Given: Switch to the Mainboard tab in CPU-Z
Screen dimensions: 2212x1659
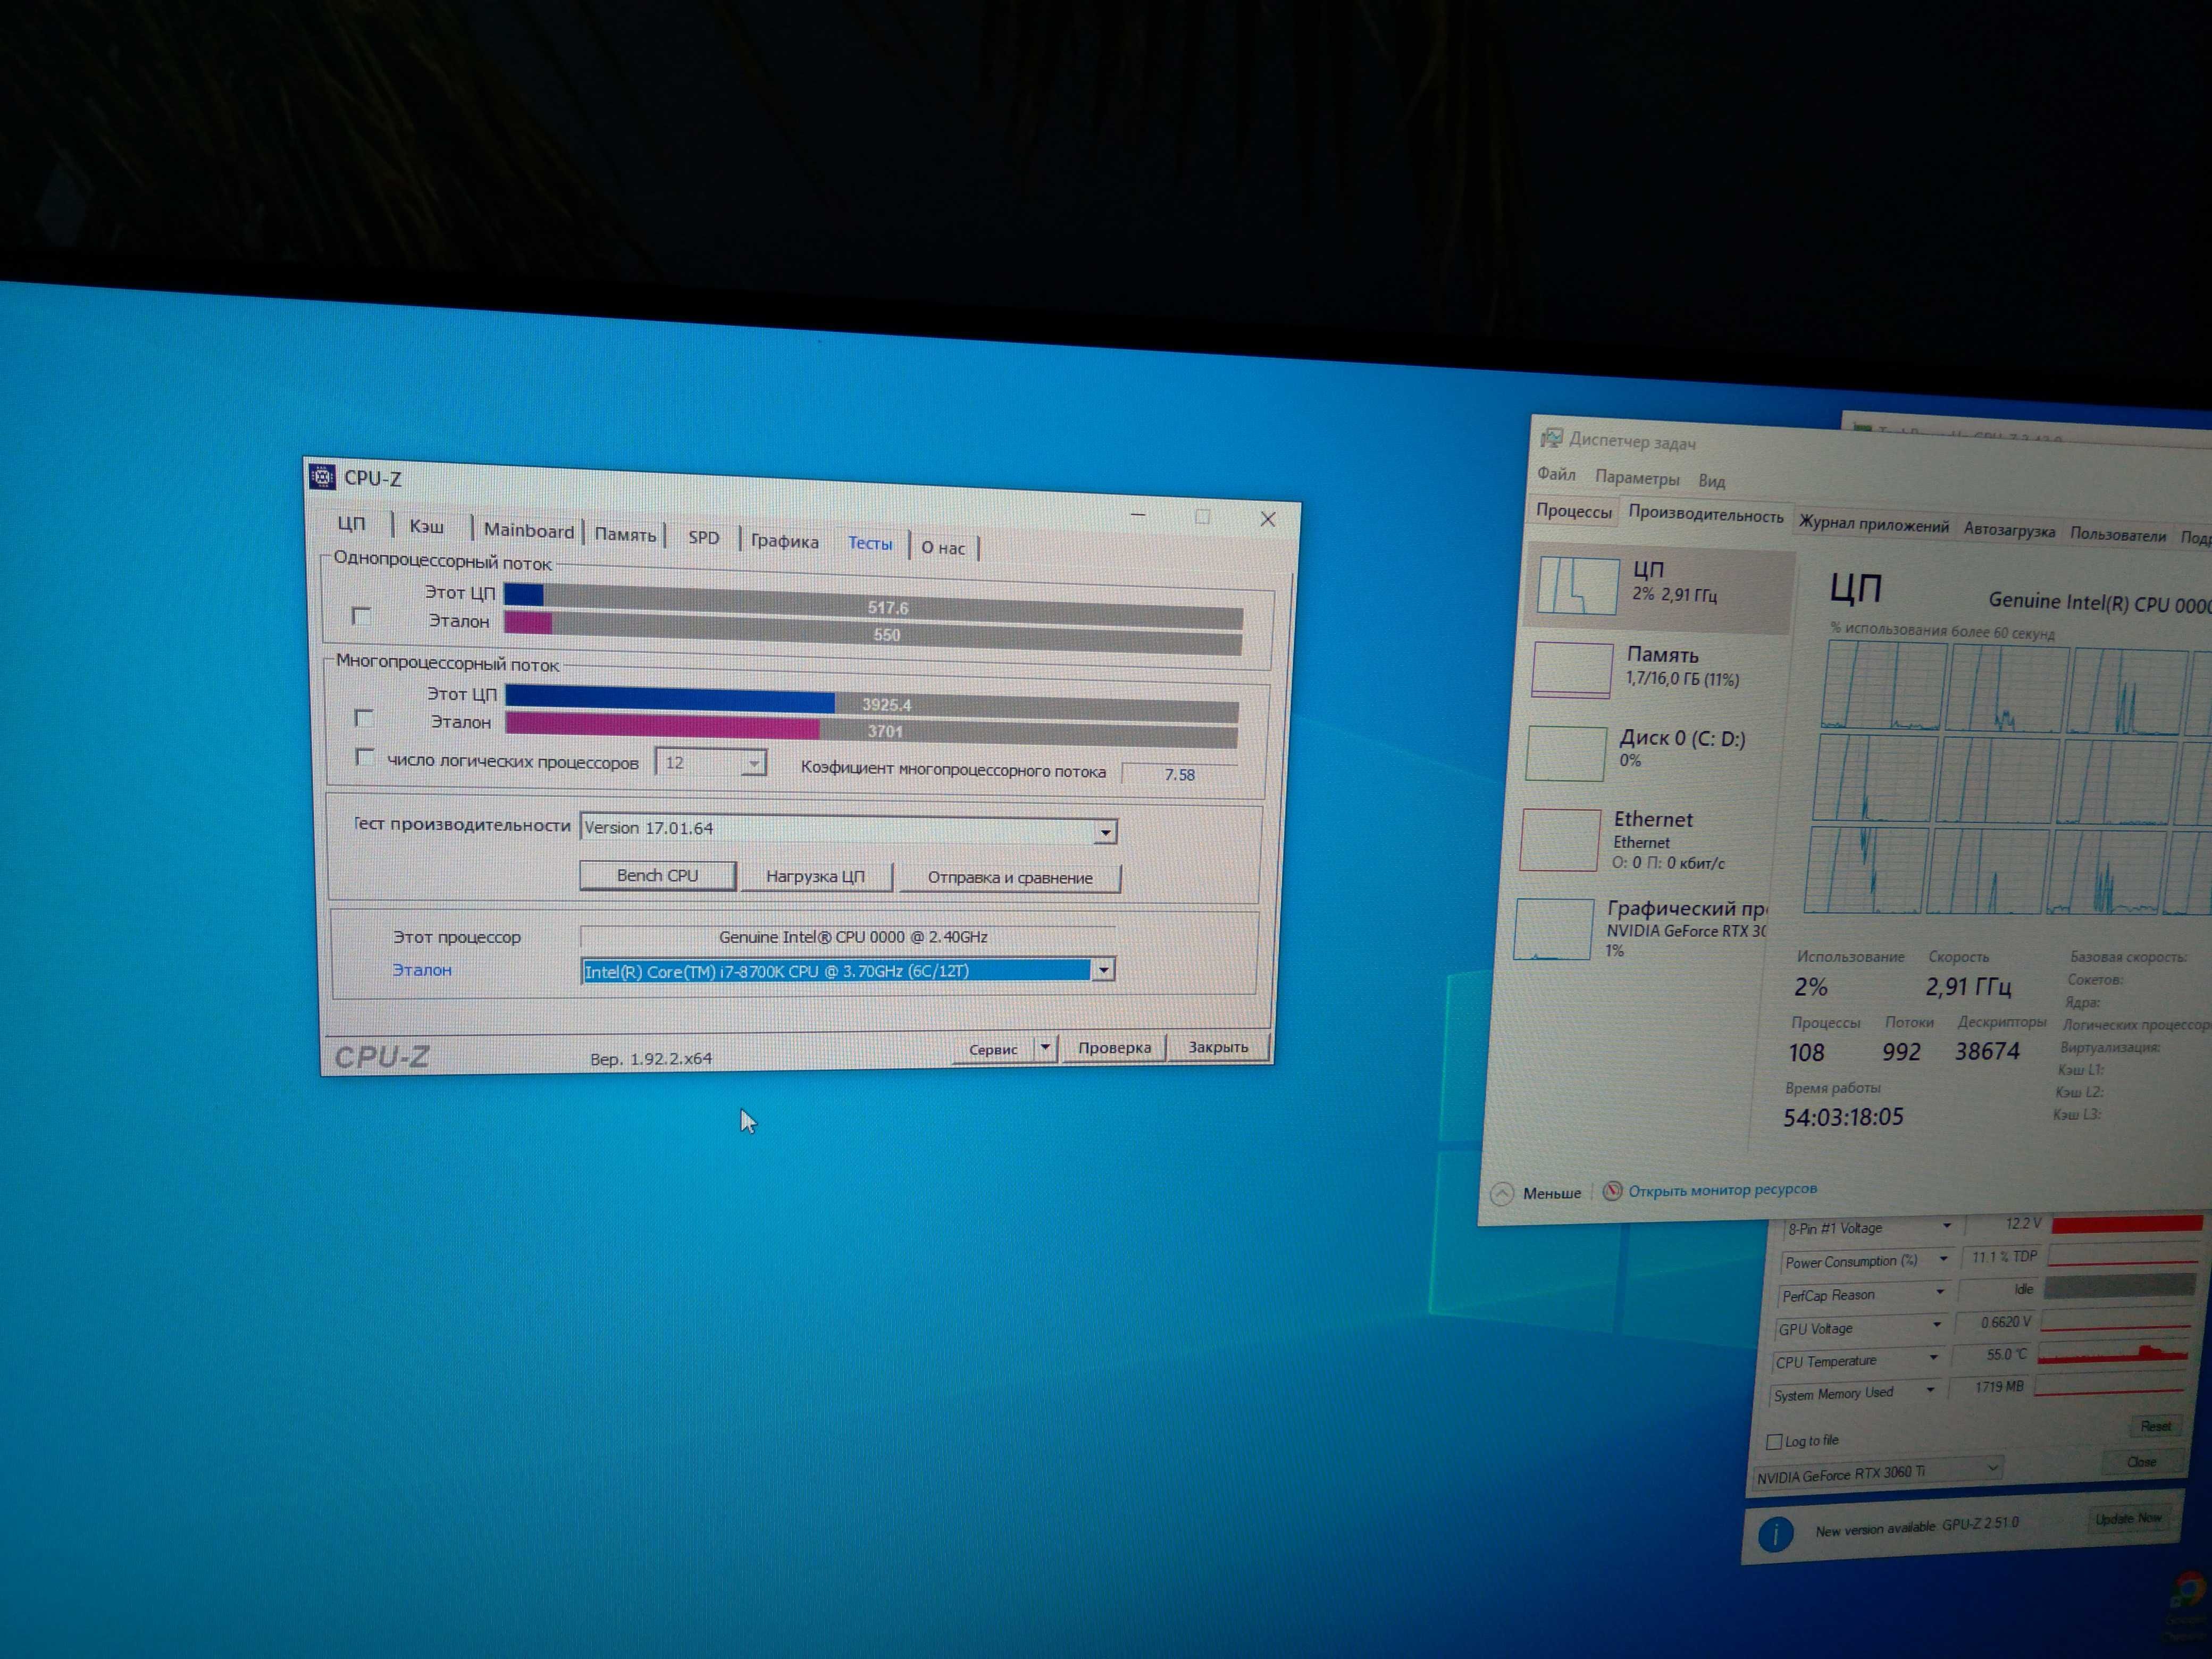Looking at the screenshot, I should 529,531.
